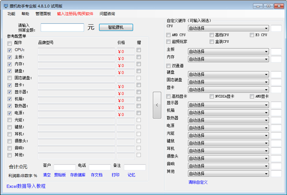Expand the 固态硬盘 custom hardware dropdown
This screenshot has height=195, width=287.
(229, 82)
